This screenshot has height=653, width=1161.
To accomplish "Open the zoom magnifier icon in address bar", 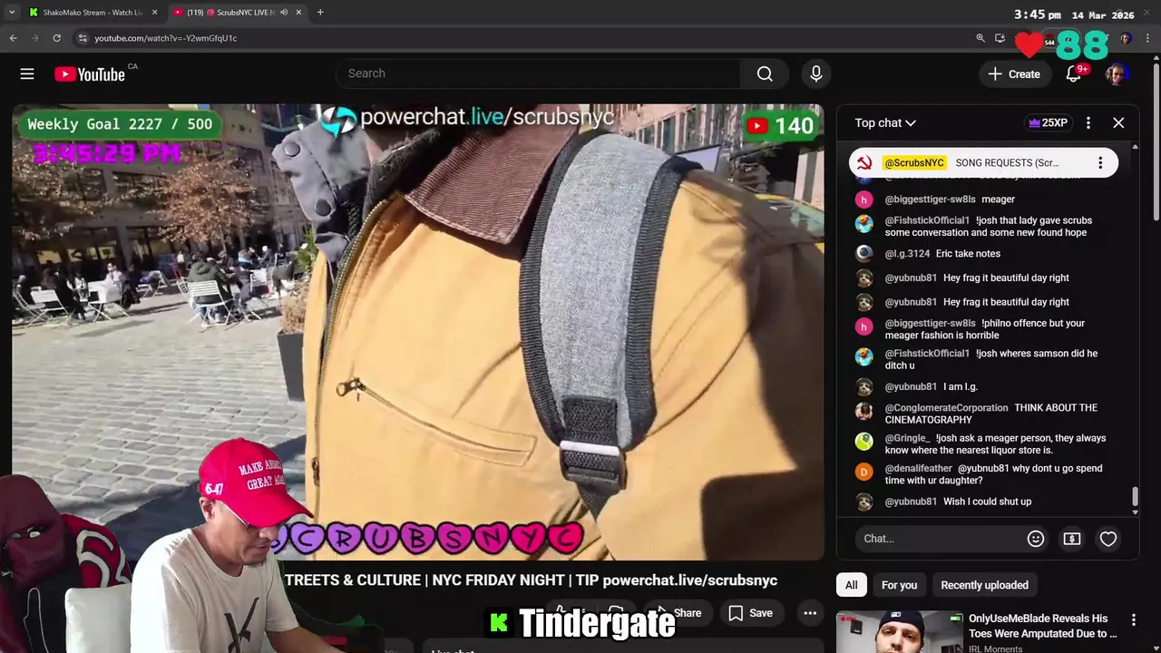I will point(981,38).
